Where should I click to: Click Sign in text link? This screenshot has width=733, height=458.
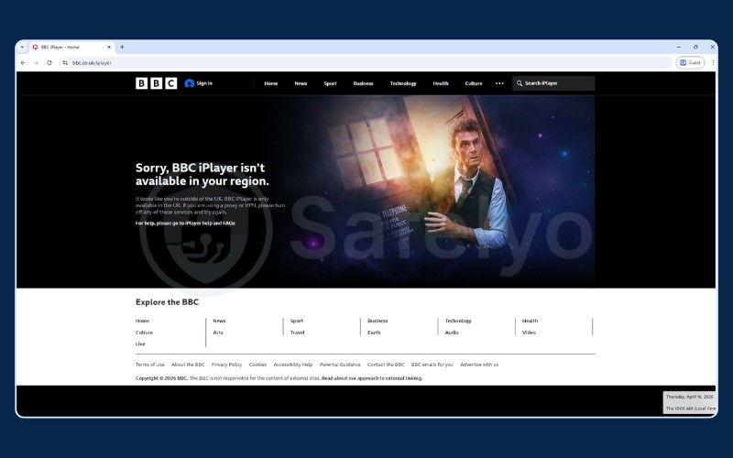click(204, 83)
